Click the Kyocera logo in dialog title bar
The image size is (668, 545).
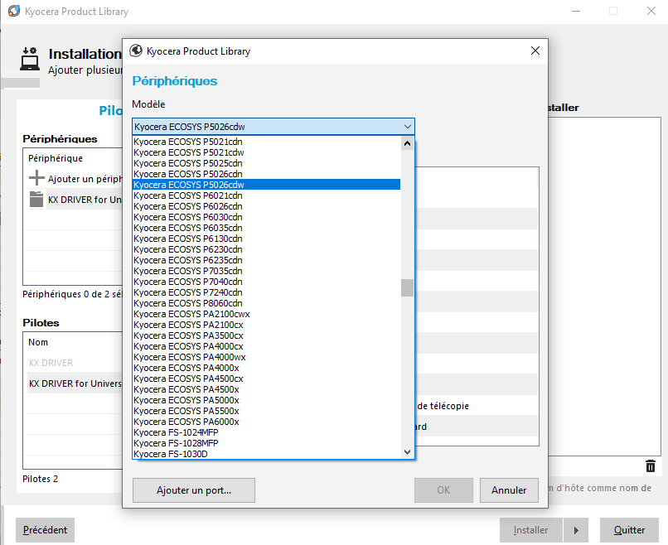(136, 51)
